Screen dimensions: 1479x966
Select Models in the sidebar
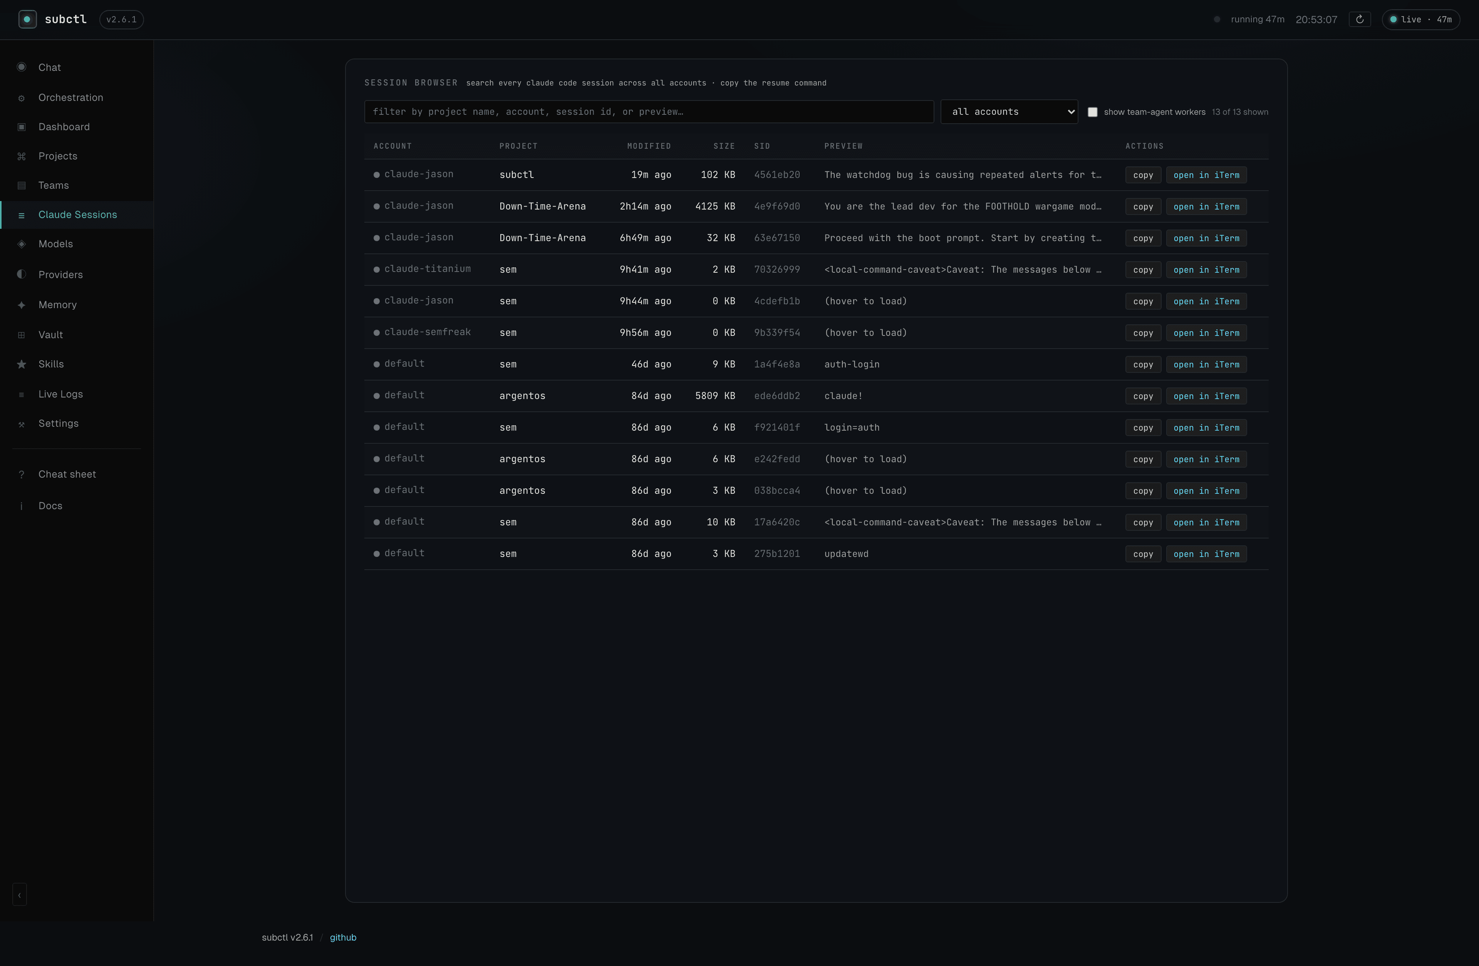(x=56, y=244)
